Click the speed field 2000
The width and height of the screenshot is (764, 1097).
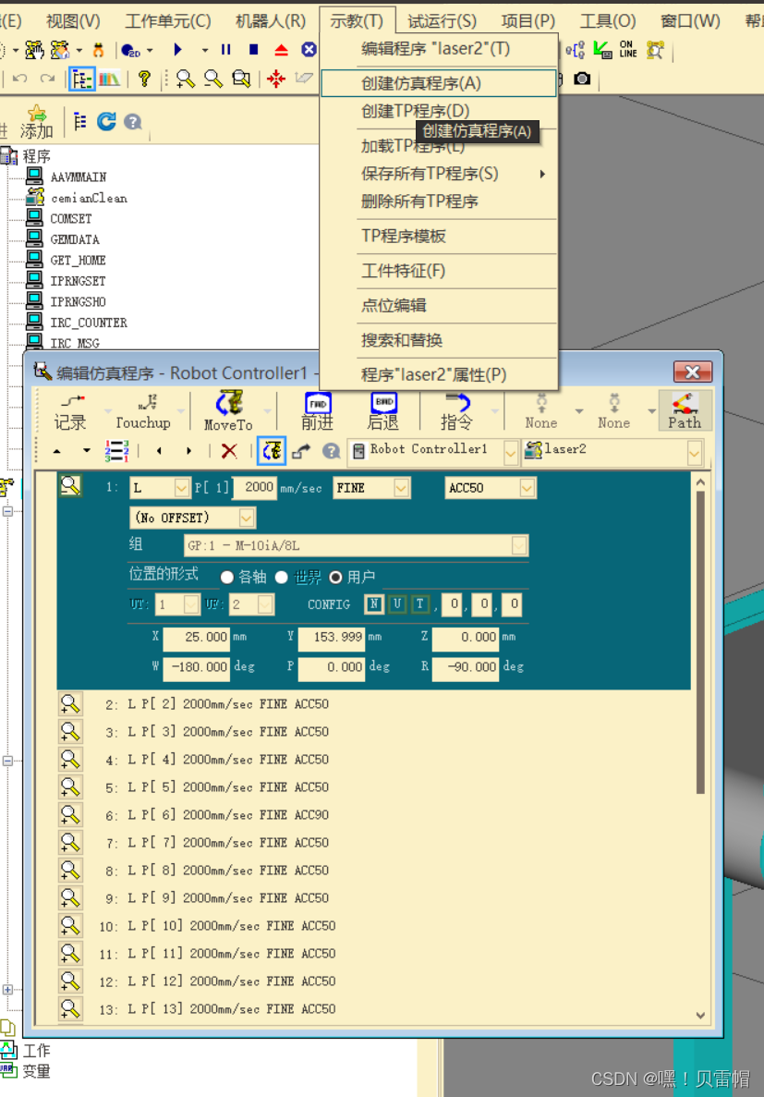255,488
